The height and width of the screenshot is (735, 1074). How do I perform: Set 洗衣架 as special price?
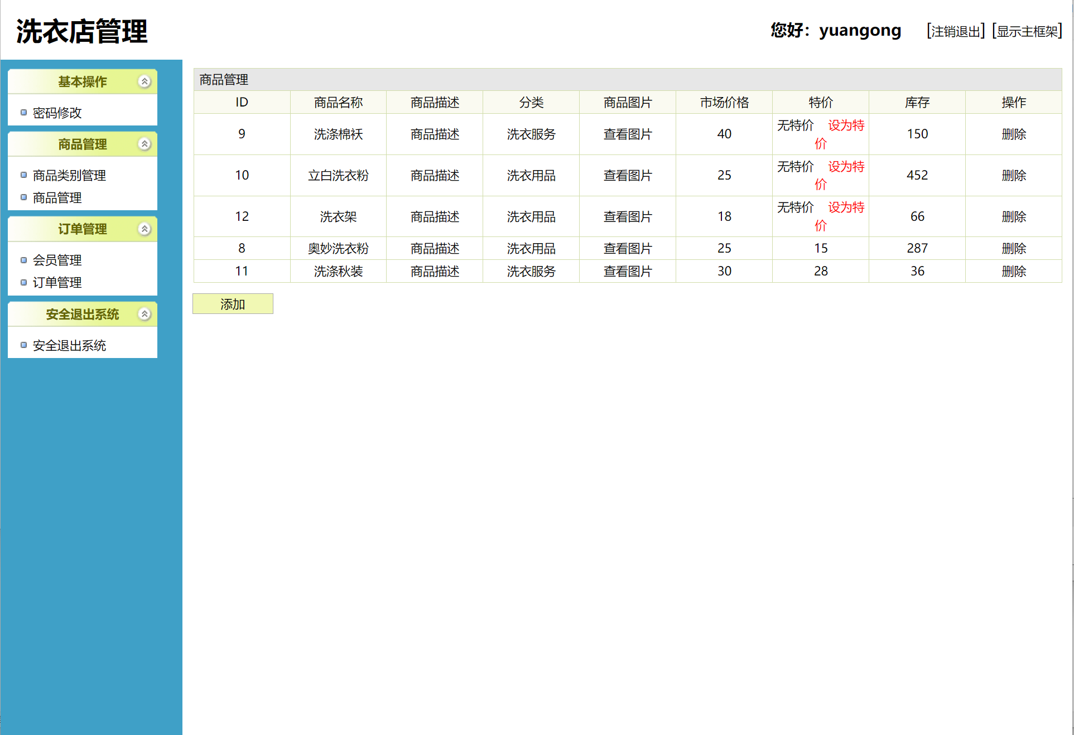tap(845, 208)
